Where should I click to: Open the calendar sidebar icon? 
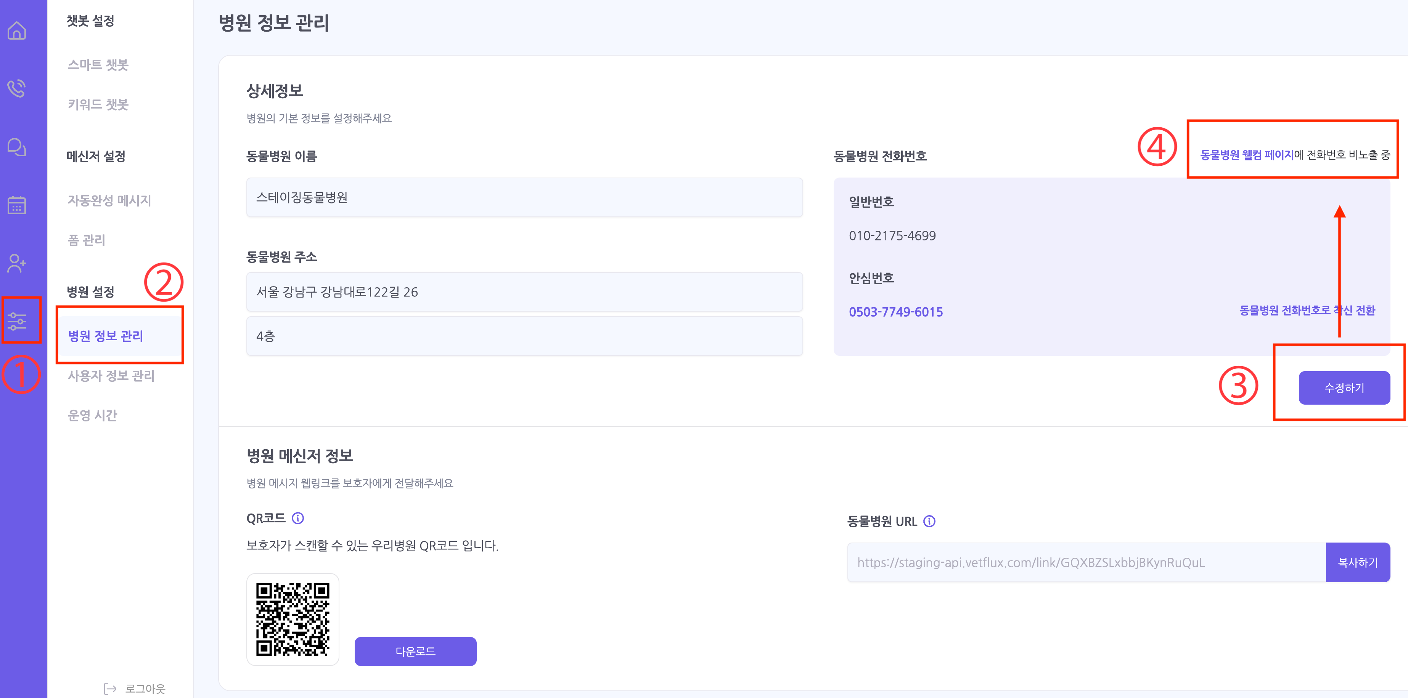click(17, 205)
